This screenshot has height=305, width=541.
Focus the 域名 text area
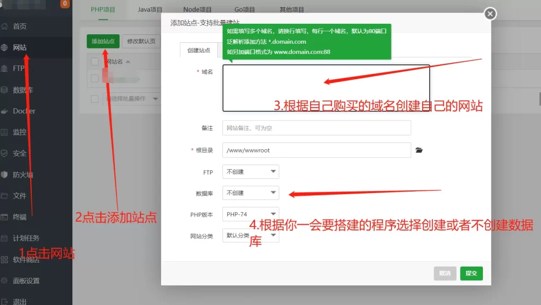click(326, 88)
